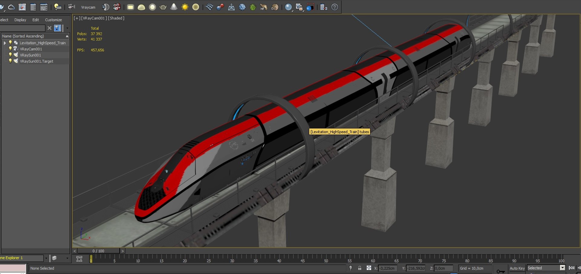Image resolution: width=581 pixels, height=274 pixels.
Task: Open the cloud rendering icon in toolbar
Action: click(11, 7)
